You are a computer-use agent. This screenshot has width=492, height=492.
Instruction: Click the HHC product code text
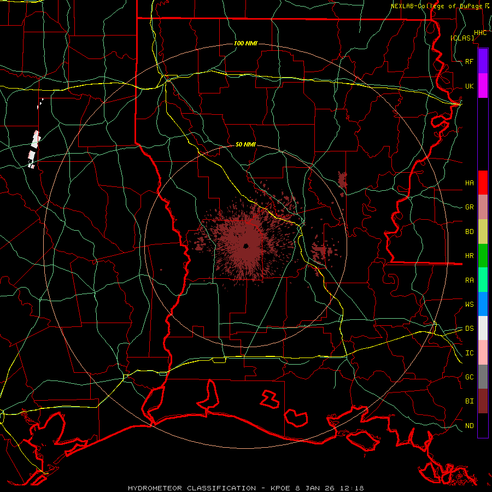point(480,33)
